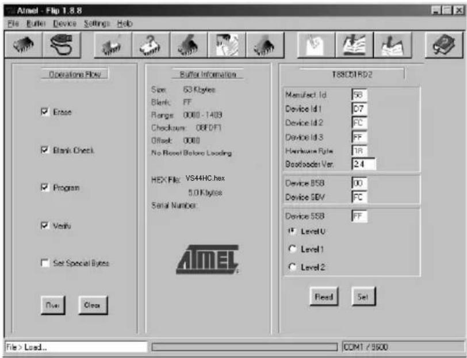Toggle the Program checkbox
This screenshot has height=358, width=467.
[x=45, y=187]
